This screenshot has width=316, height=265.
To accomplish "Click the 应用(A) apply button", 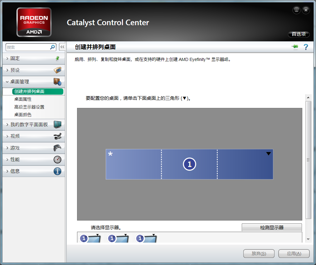I will coord(294,253).
